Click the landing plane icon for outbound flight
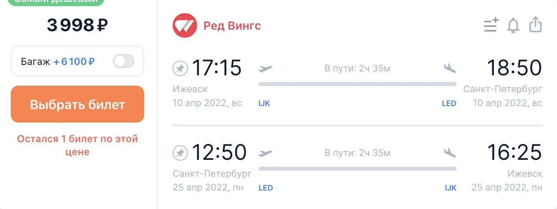557x209 pixels. tap(450, 68)
